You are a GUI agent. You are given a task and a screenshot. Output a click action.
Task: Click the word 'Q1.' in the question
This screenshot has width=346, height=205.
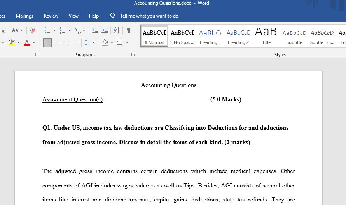47,128
